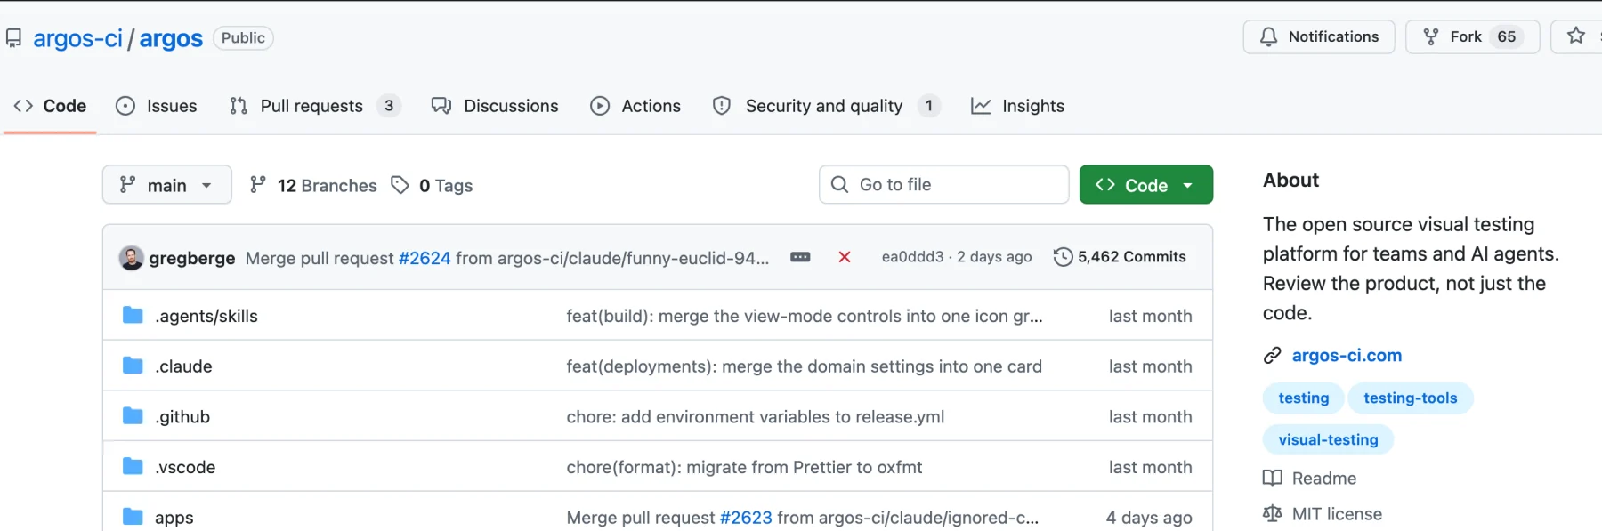This screenshot has height=531, width=1602.
Task: Open commit 'chore(format): migrate from Prettier to oxfmt'
Action: tap(744, 468)
